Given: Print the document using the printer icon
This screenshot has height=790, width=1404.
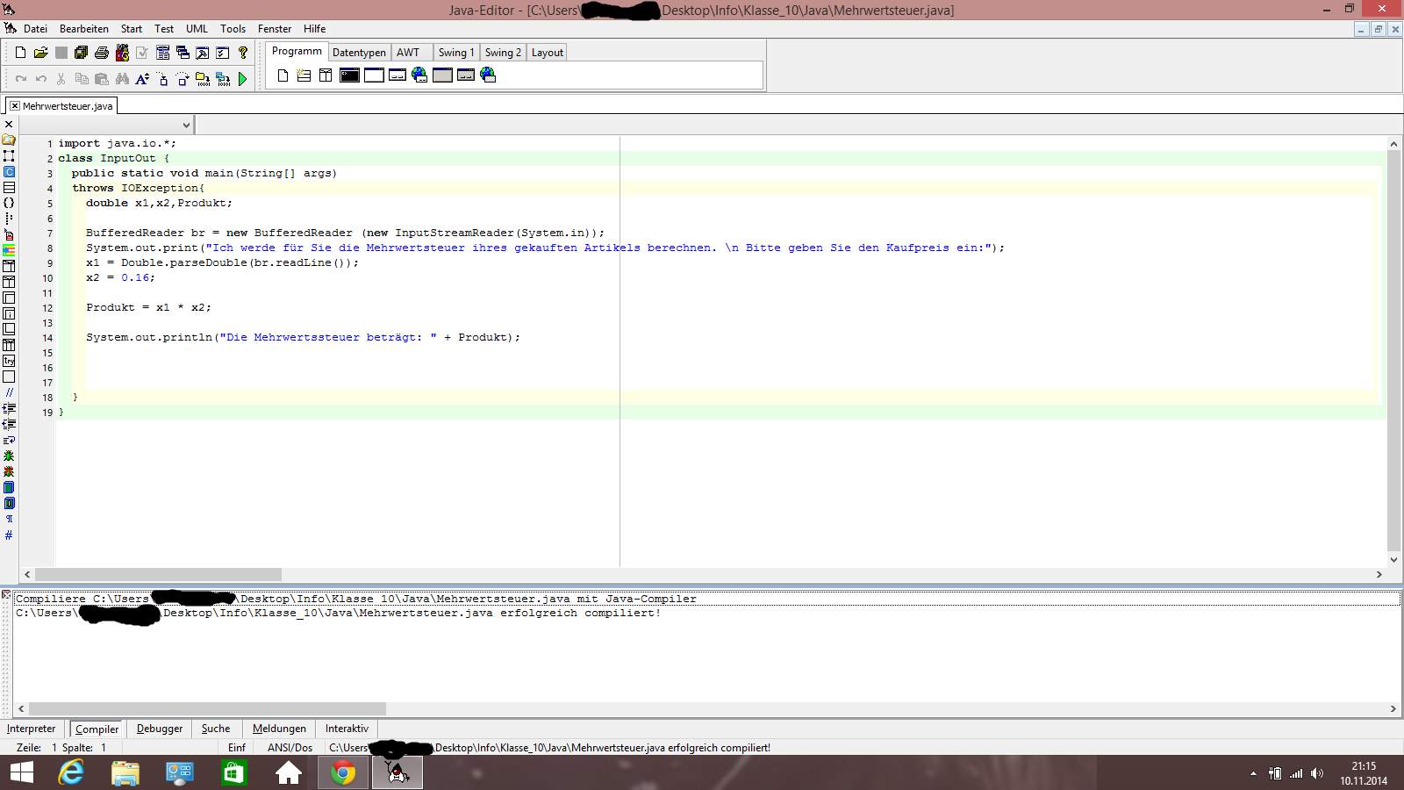Looking at the screenshot, I should click(x=101, y=52).
